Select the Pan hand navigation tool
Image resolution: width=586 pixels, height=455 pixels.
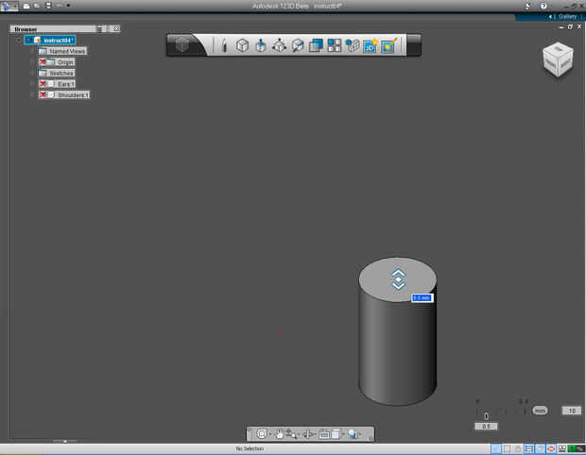[x=281, y=434]
